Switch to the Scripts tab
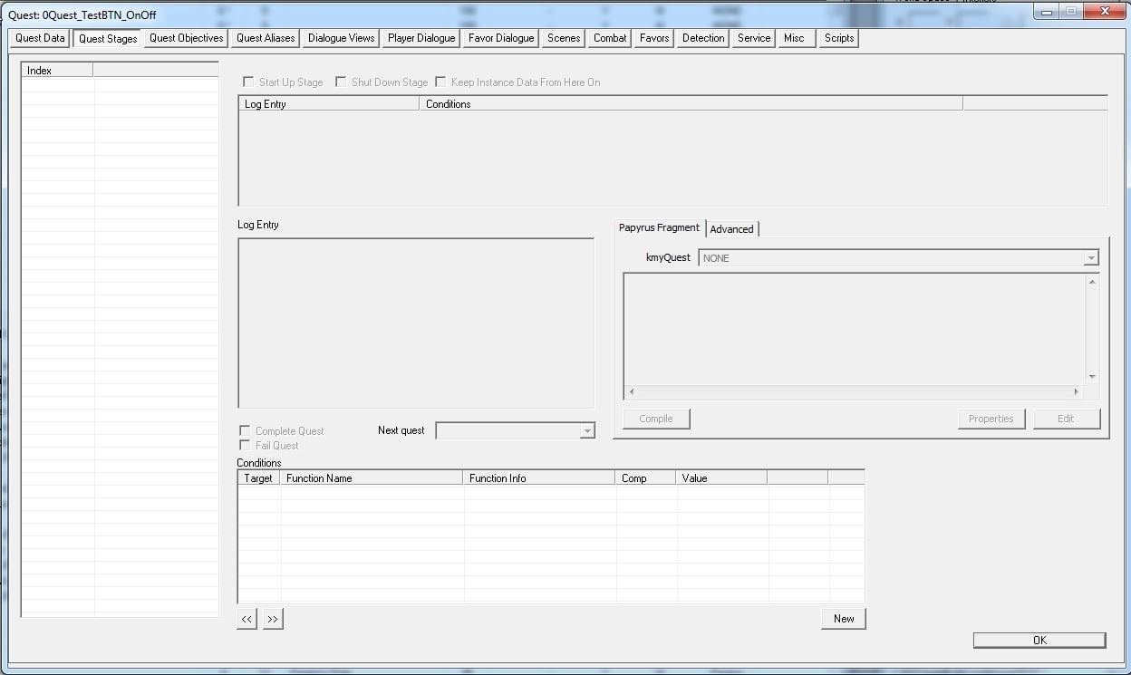The height and width of the screenshot is (675, 1131). click(x=839, y=38)
